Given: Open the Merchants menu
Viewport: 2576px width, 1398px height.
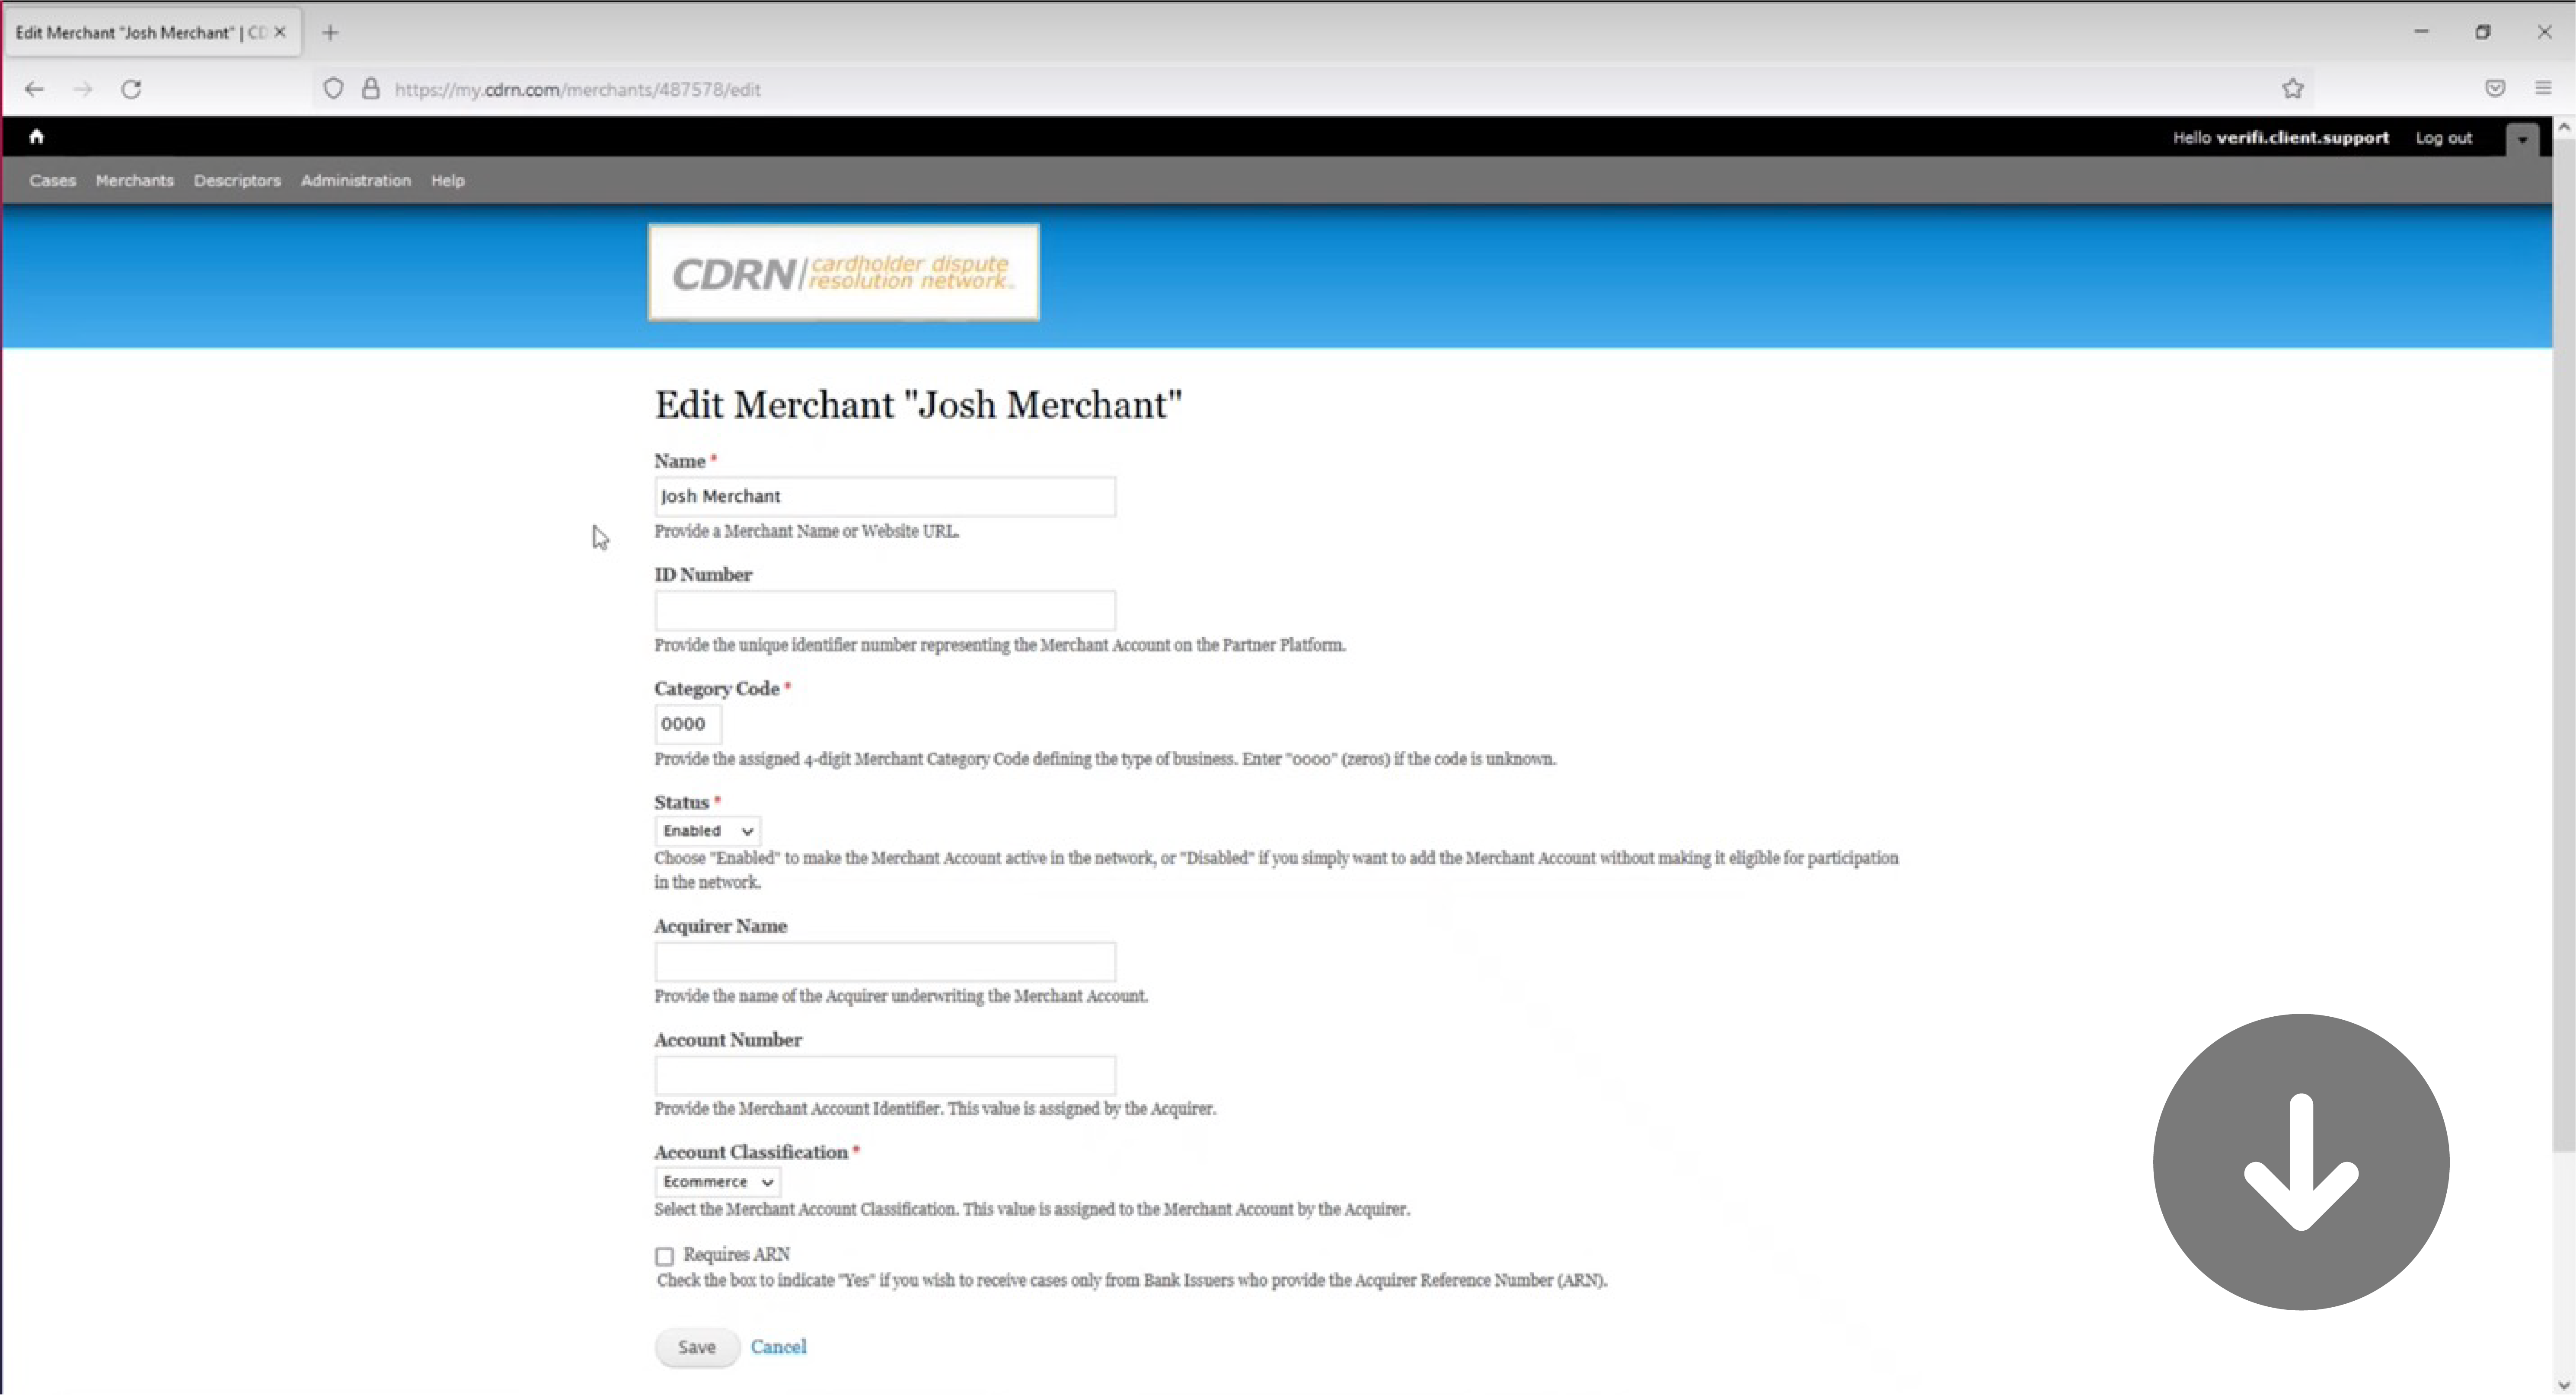Looking at the screenshot, I should coord(135,181).
